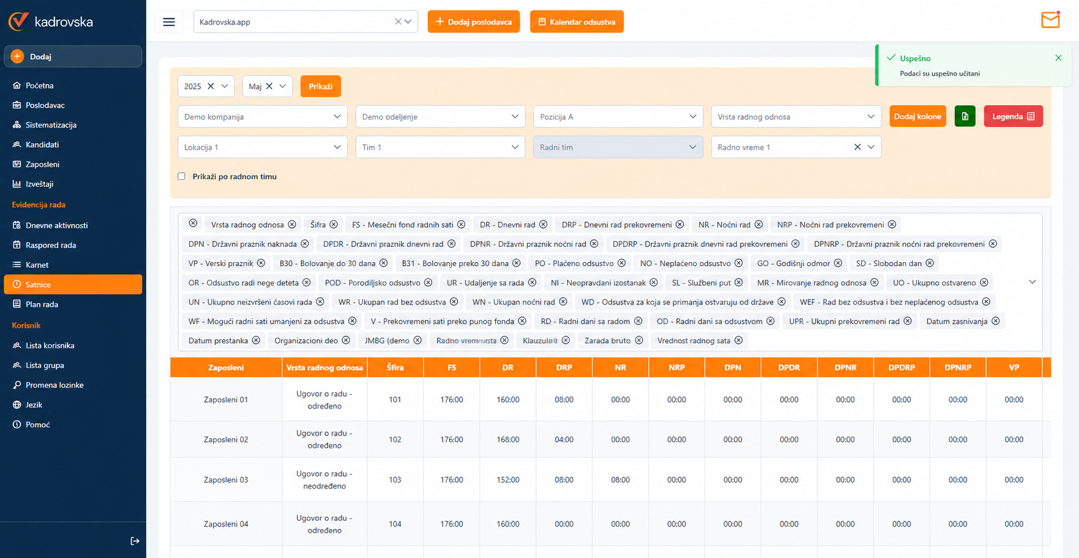Open the 'Vrsta radnog odnosa' filter dropdown
1079x558 pixels.
(796, 116)
